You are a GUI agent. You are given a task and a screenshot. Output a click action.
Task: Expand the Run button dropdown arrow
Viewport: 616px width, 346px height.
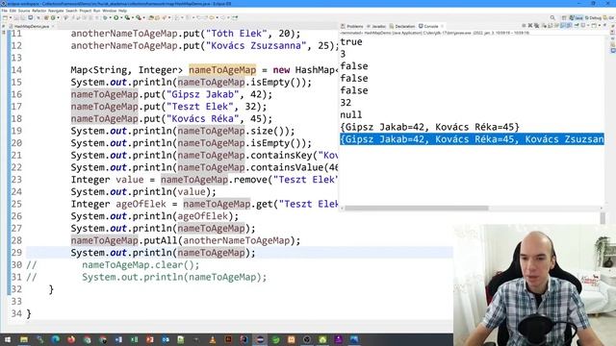tap(121, 17)
